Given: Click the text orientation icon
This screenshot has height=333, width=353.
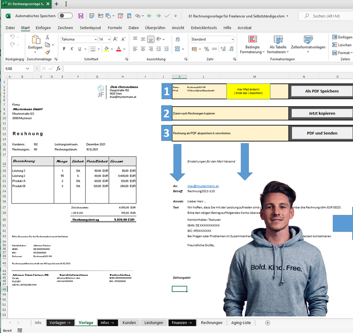Looking at the screenshot, I should [159, 39].
